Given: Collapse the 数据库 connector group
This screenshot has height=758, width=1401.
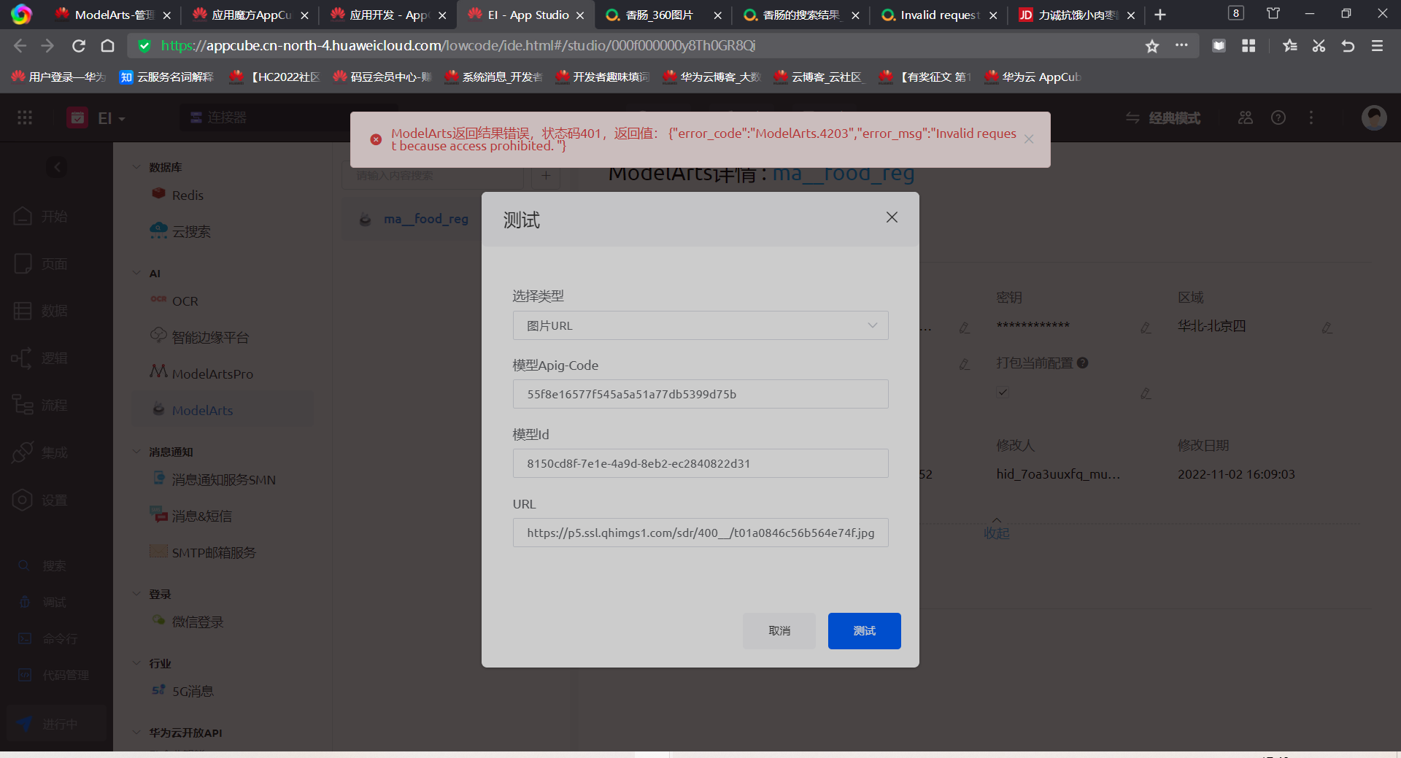Looking at the screenshot, I should (x=136, y=167).
